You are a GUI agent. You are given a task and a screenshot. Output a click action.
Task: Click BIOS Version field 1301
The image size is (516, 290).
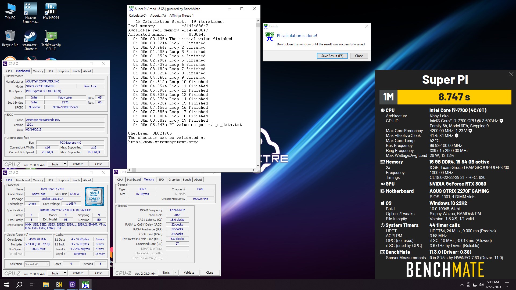(x=65, y=125)
